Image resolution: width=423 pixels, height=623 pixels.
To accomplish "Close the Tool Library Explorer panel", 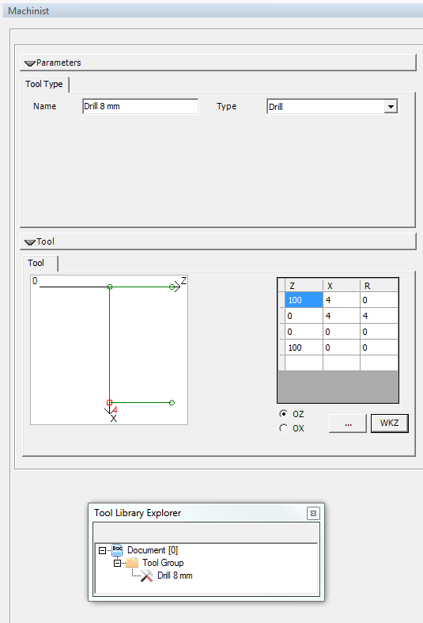I will [x=313, y=513].
